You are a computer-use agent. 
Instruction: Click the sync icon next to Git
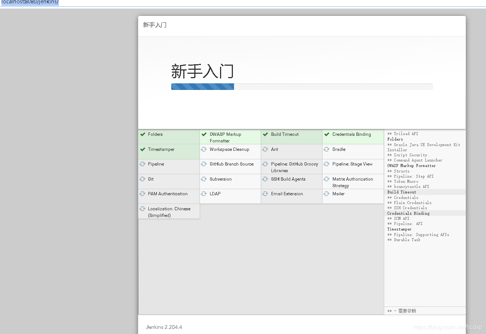(x=143, y=179)
